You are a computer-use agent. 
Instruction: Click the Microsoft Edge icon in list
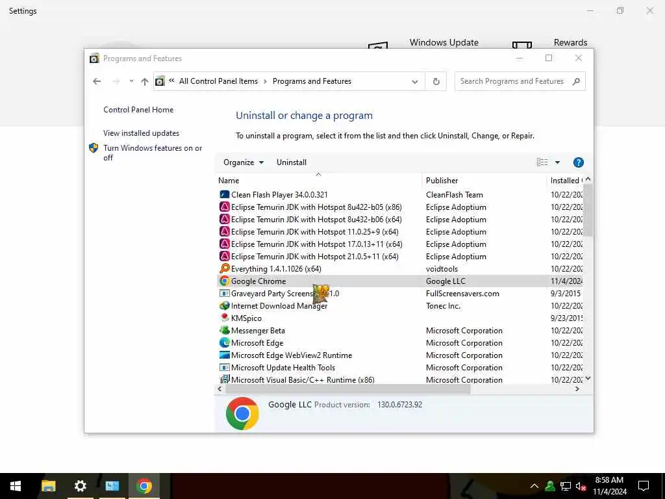tap(224, 342)
